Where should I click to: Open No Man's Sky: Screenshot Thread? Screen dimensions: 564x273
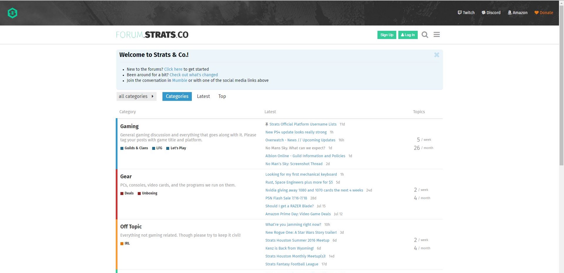294,164
